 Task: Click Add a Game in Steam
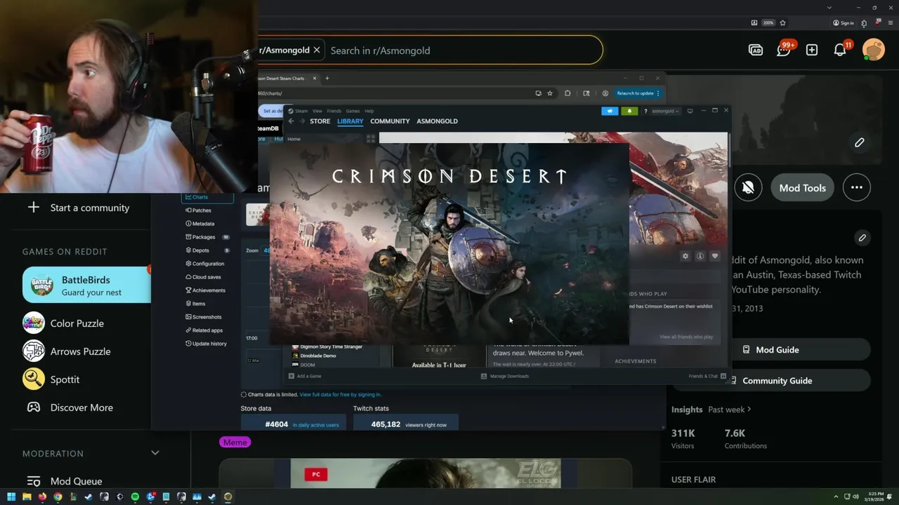pyautogui.click(x=306, y=376)
